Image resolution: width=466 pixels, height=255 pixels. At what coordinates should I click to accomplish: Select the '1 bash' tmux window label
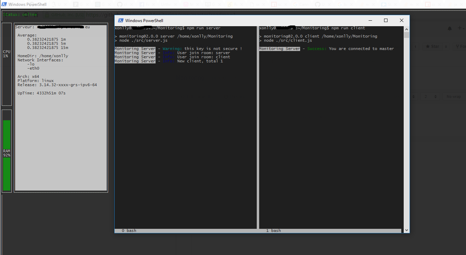[x=274, y=231]
